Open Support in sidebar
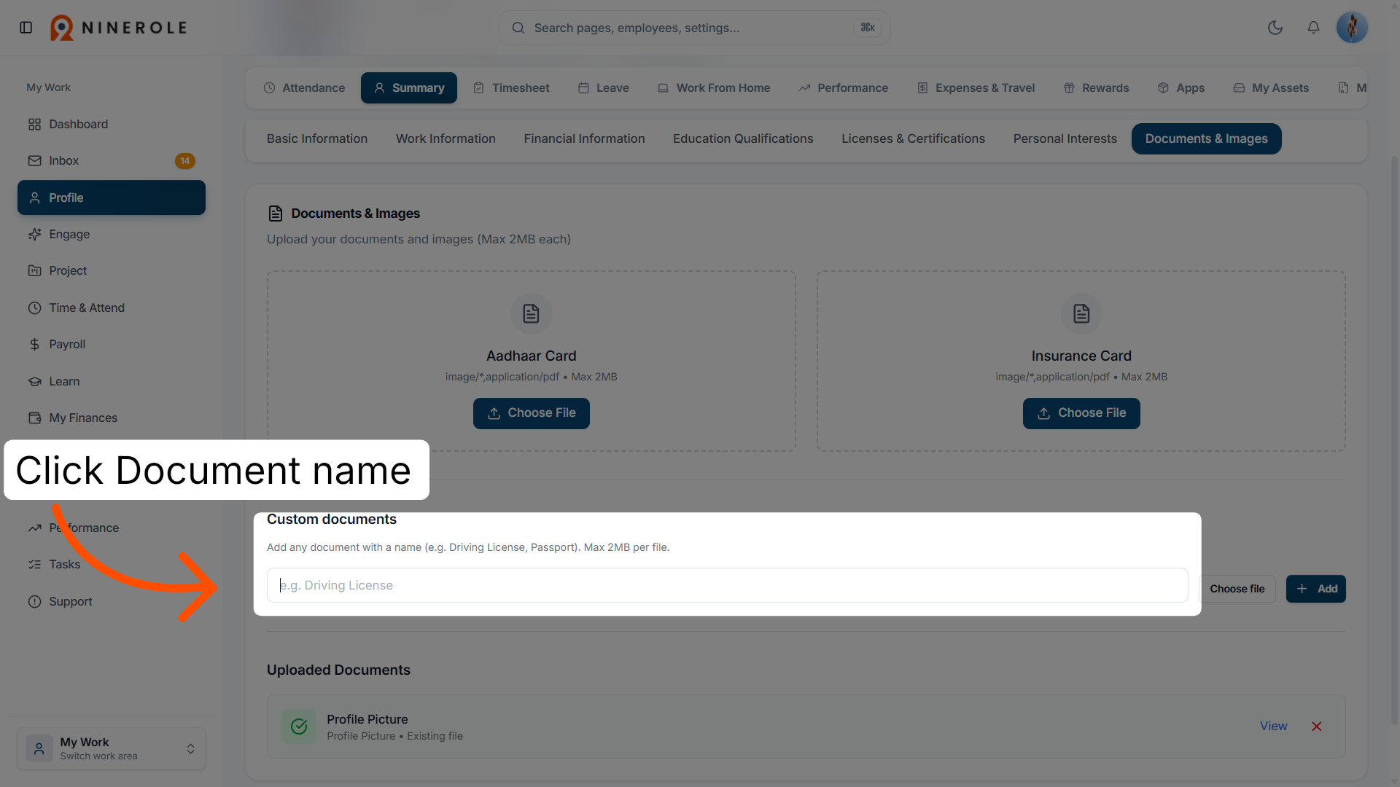 coord(112,601)
